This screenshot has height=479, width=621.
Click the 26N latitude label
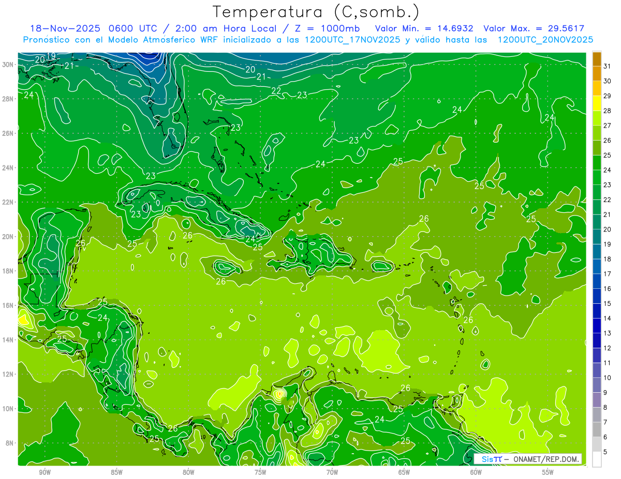click(x=8, y=133)
